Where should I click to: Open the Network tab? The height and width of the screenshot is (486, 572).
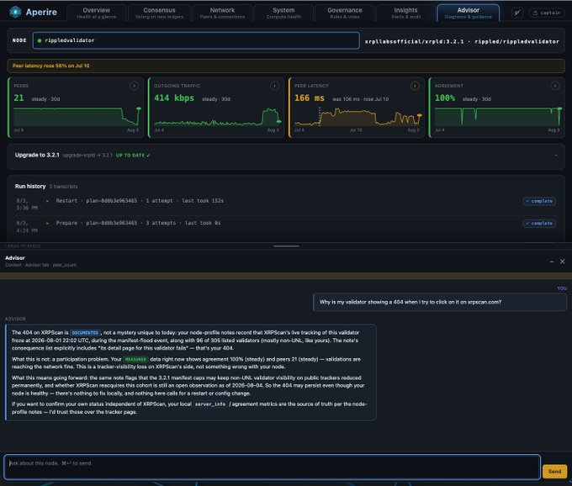click(x=222, y=13)
